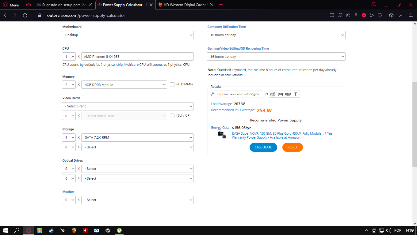
Task: Open My Flow send icon
Action: point(372,15)
